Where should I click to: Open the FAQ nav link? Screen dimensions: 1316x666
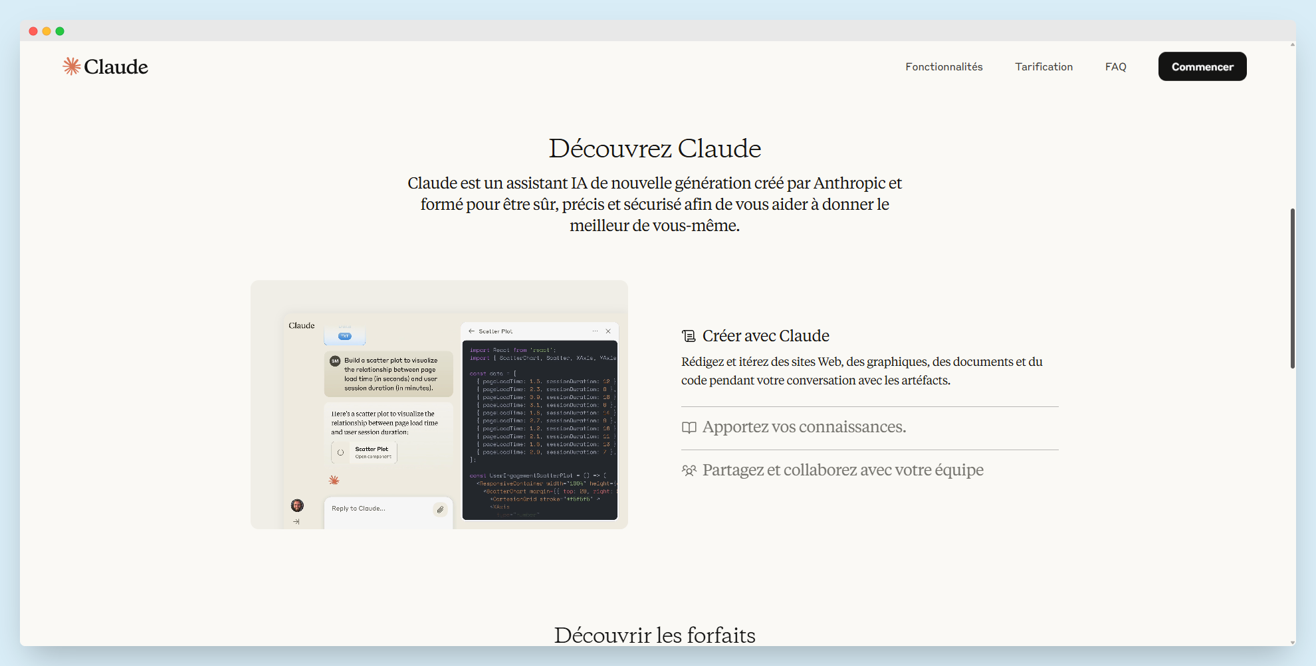pos(1115,66)
